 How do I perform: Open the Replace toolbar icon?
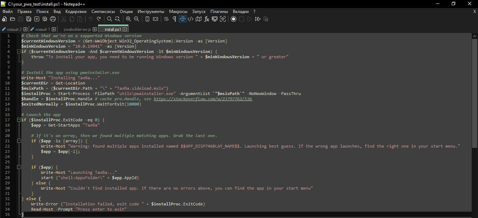pyautogui.click(x=118, y=19)
